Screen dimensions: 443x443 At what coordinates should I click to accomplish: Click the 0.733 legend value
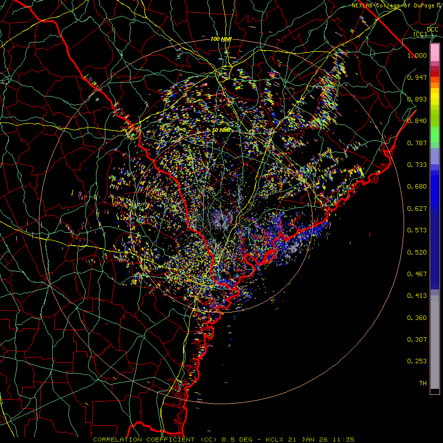[x=417, y=165]
